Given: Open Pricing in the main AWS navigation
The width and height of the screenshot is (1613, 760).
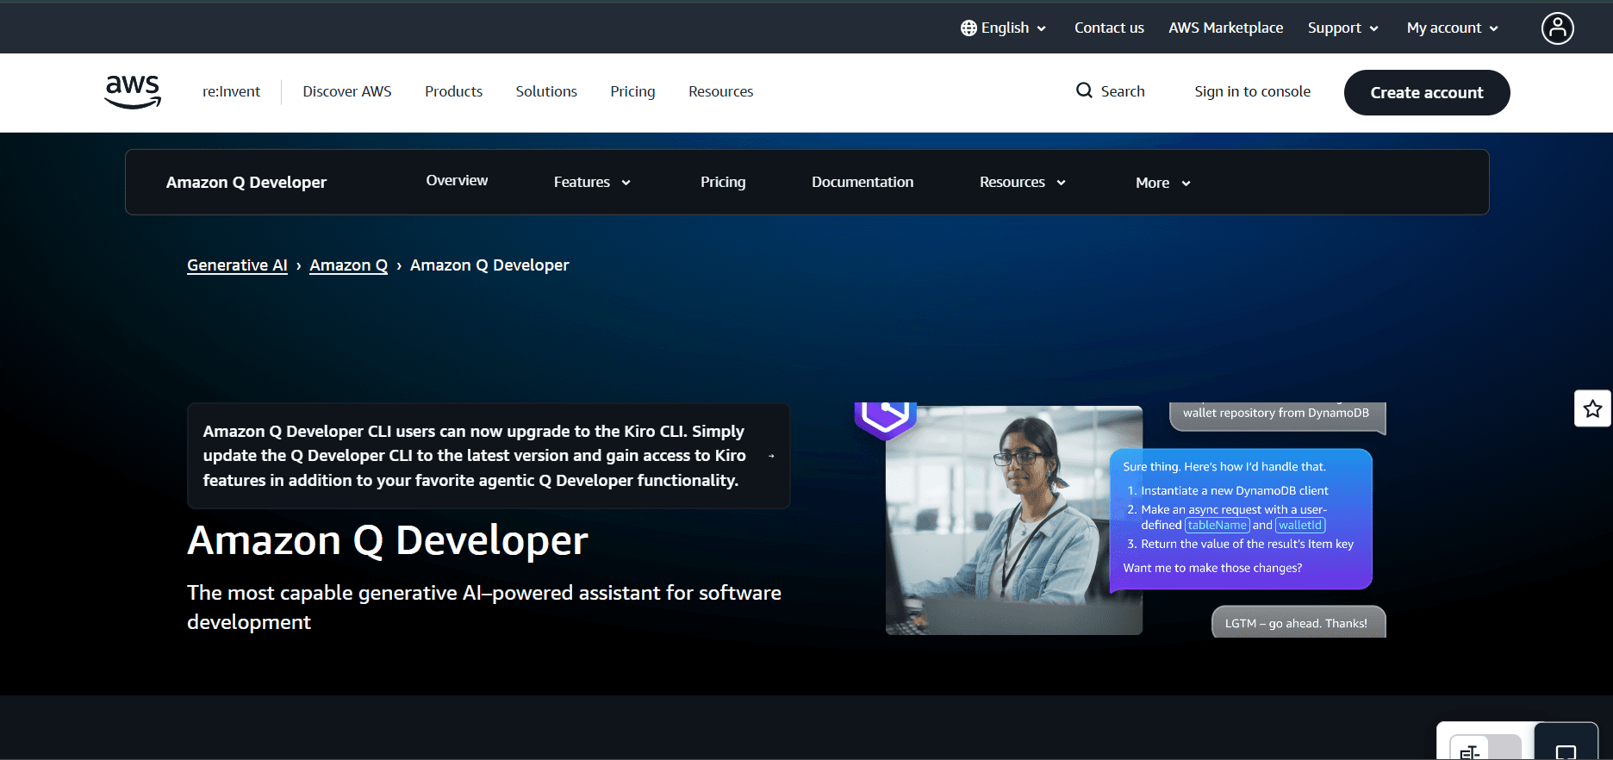Looking at the screenshot, I should tap(632, 91).
